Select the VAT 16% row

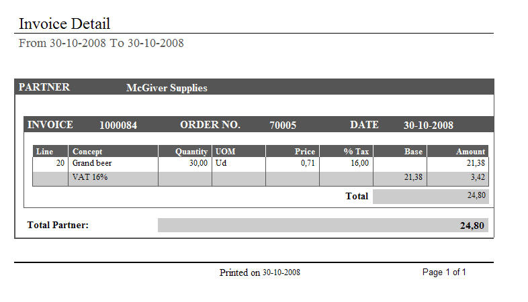tap(90, 177)
